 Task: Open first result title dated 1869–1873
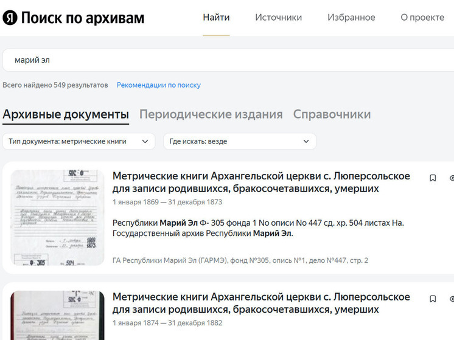(261, 182)
